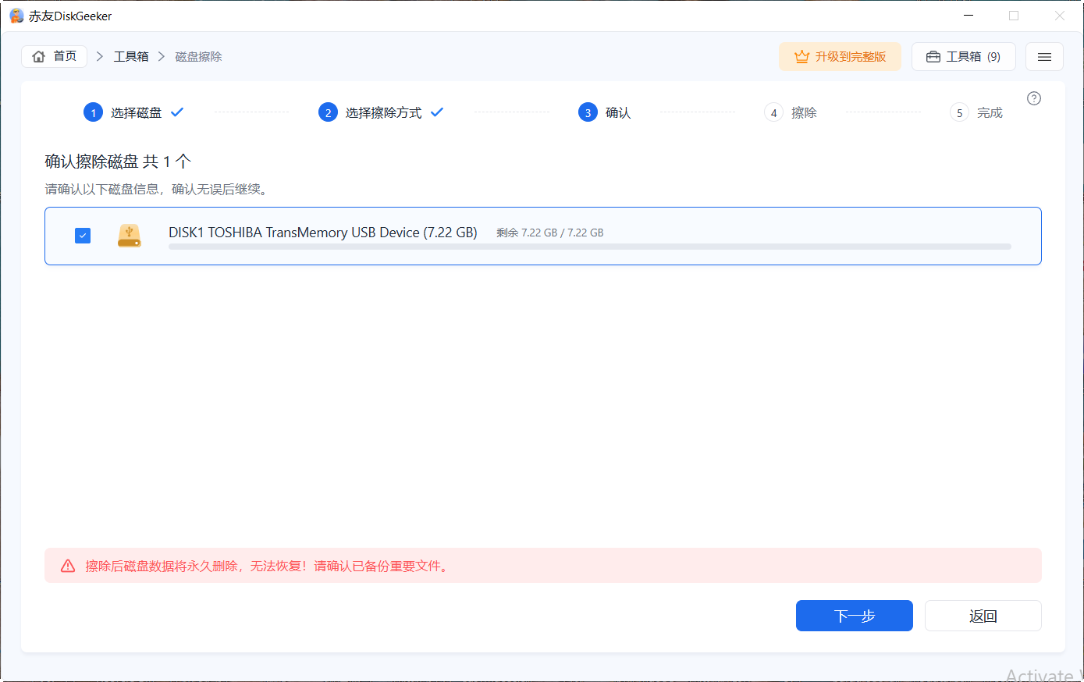Image resolution: width=1084 pixels, height=682 pixels.
Task: Click 剩余 7.22 GB / 7.22 GB text
Action: tap(550, 233)
